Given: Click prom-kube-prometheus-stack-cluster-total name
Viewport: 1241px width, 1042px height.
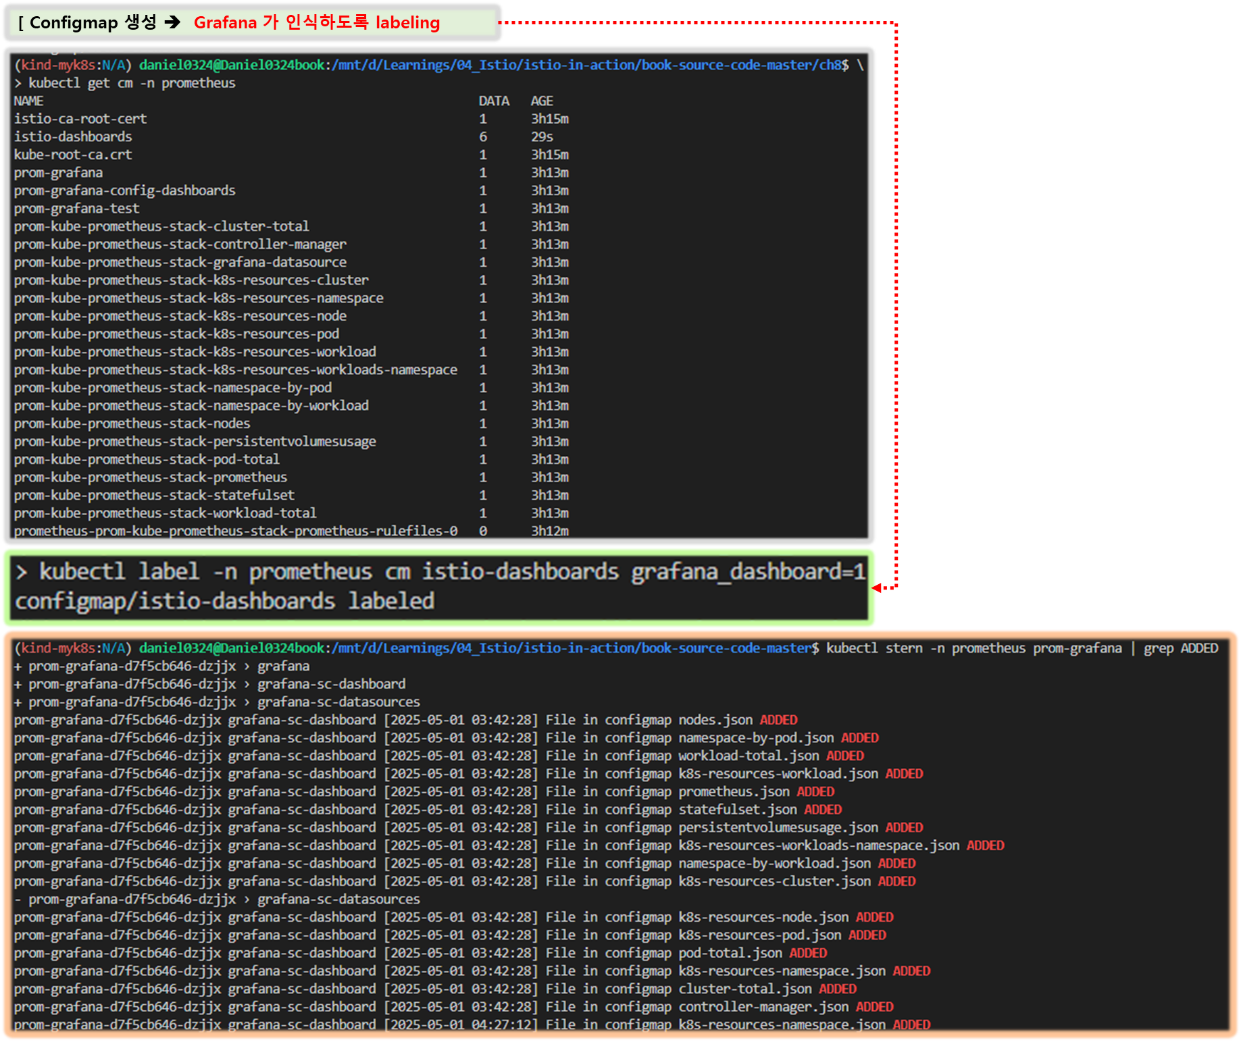Looking at the screenshot, I should coord(161,226).
